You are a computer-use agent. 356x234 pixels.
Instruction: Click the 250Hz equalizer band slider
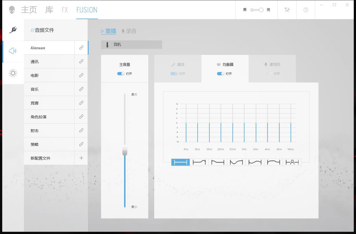(x=221, y=123)
